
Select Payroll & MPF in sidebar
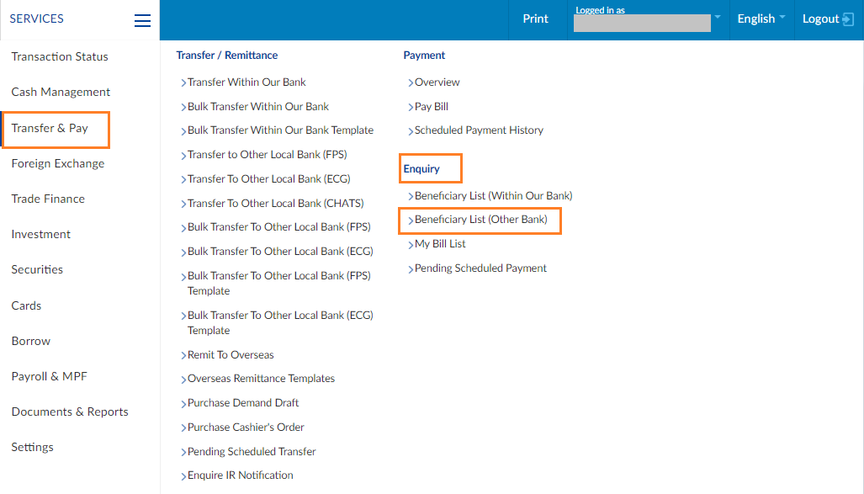pos(49,376)
